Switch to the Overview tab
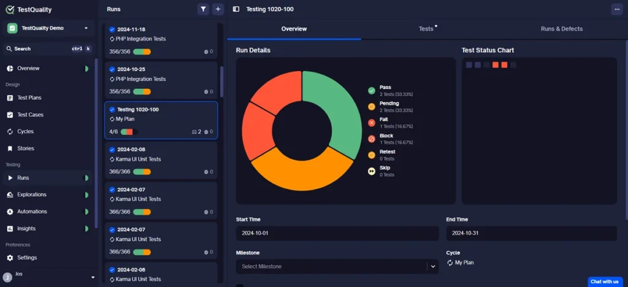The height and width of the screenshot is (287, 628). 294,29
